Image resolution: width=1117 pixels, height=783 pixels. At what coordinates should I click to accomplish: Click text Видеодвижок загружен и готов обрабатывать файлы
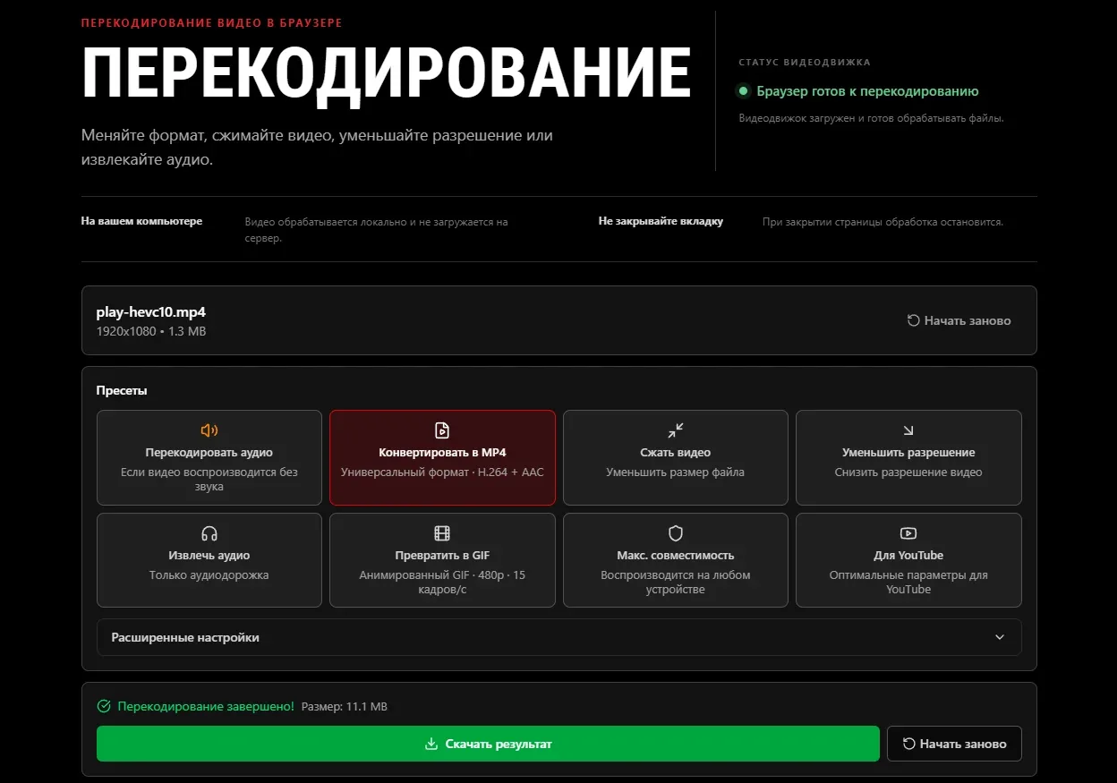coord(871,118)
